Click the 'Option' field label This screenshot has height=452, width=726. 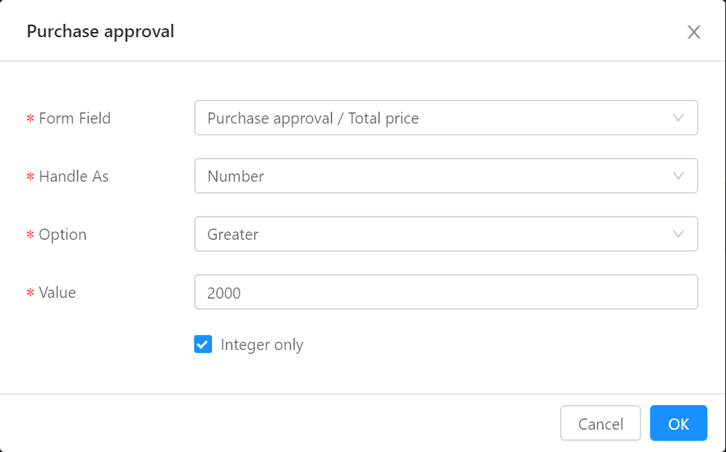[x=62, y=235]
